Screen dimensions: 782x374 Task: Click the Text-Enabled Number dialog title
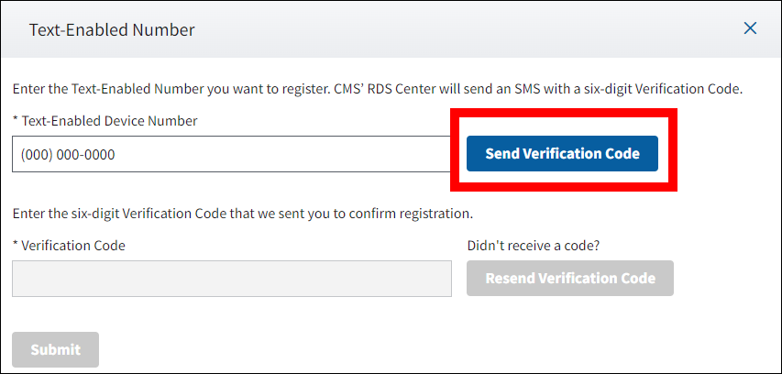pyautogui.click(x=112, y=29)
